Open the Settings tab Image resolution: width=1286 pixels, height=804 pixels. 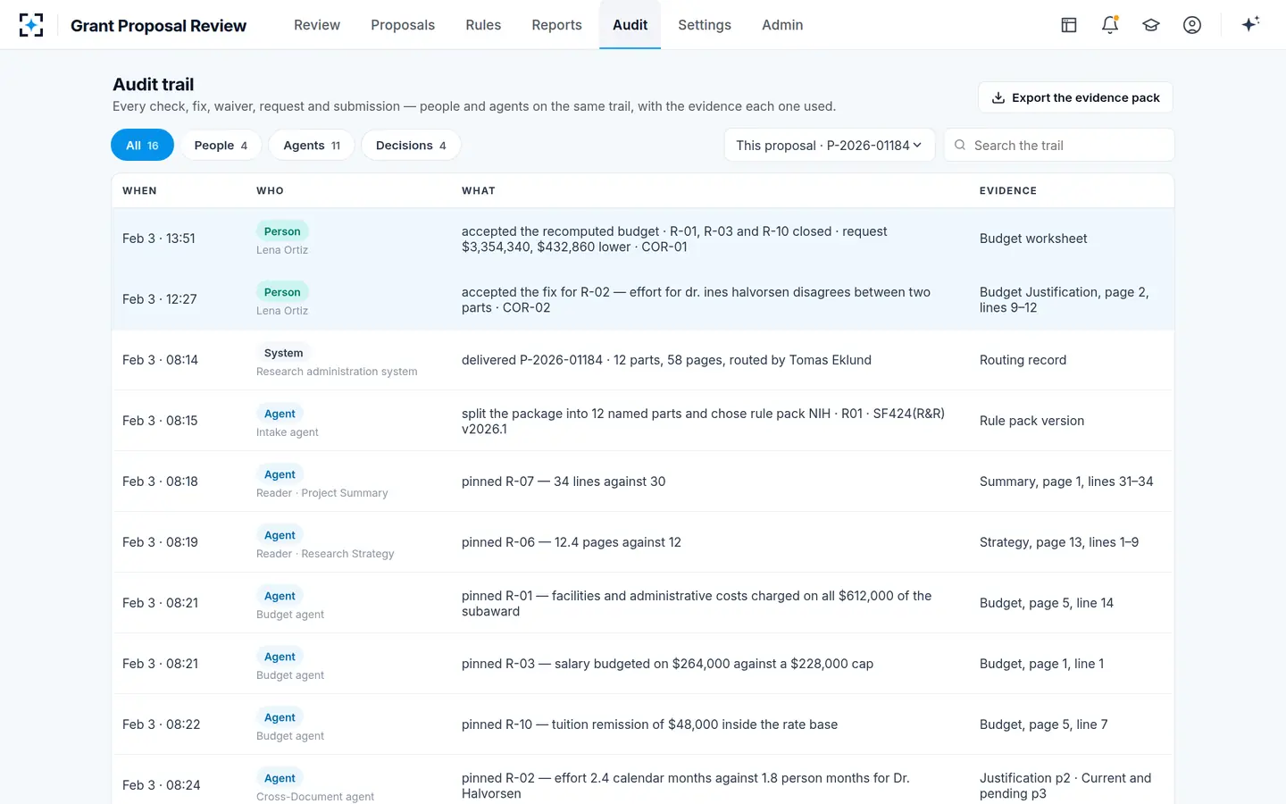(x=705, y=25)
